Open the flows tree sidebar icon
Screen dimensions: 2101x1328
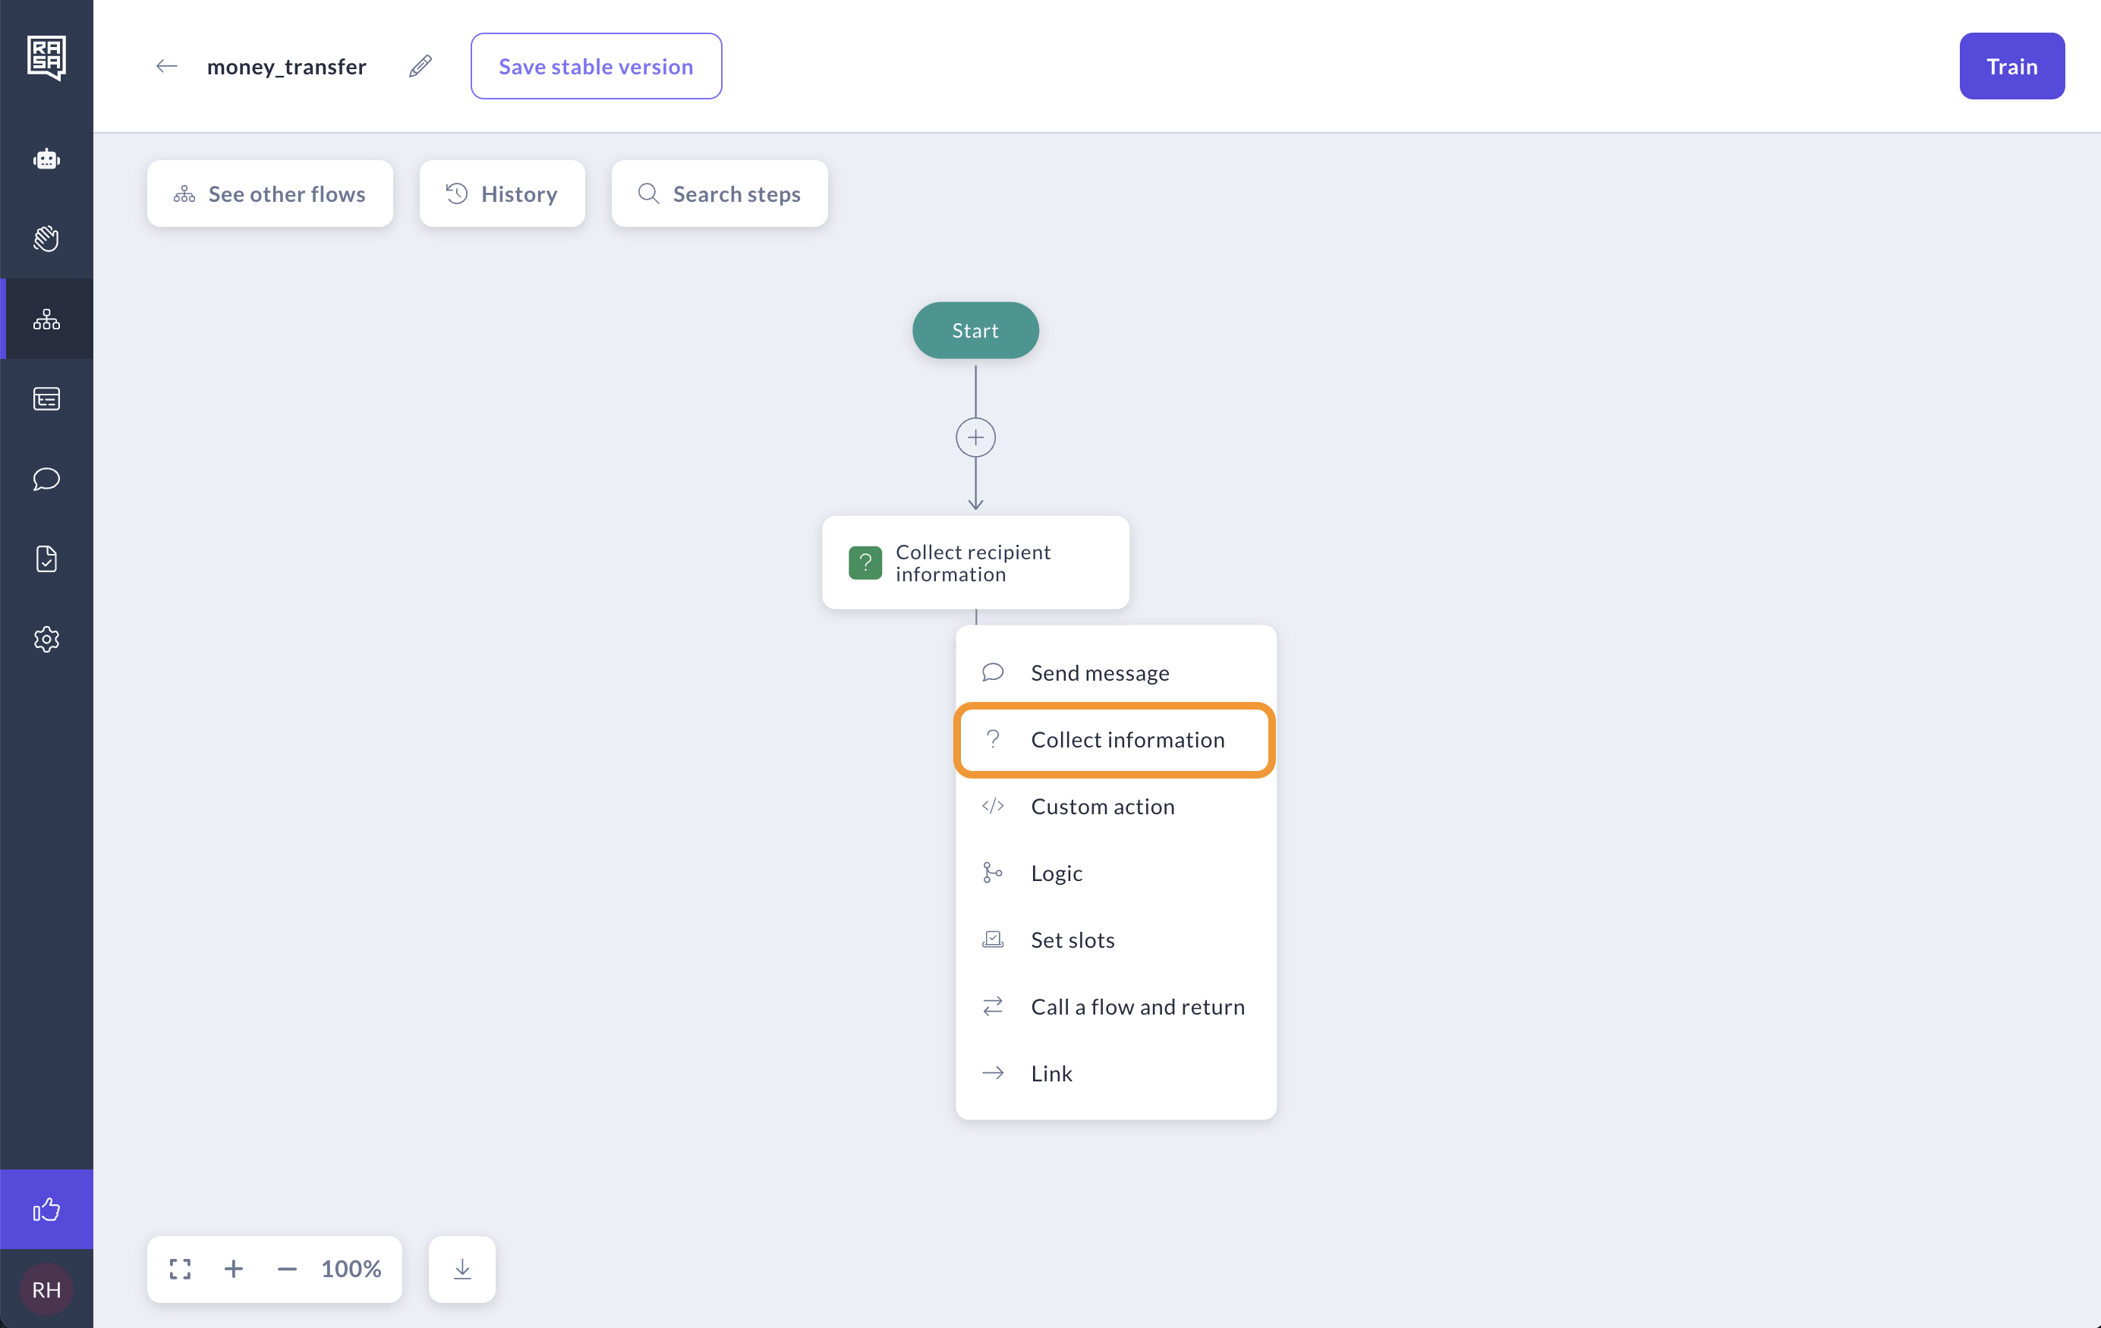tap(46, 319)
